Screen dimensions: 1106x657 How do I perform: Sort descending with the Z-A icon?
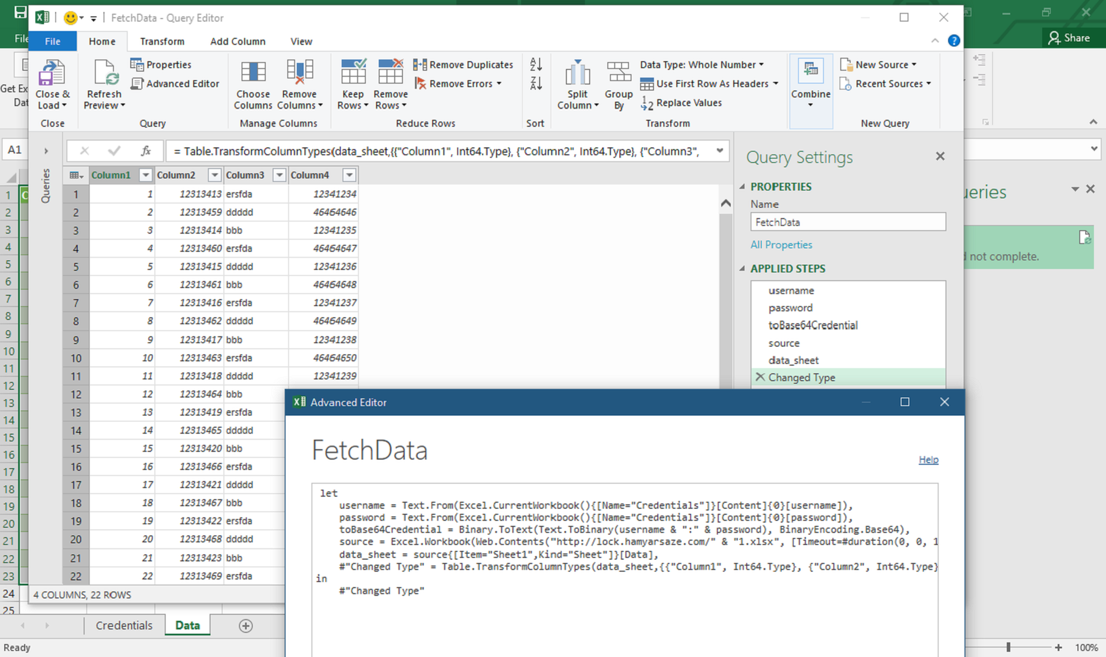(536, 83)
